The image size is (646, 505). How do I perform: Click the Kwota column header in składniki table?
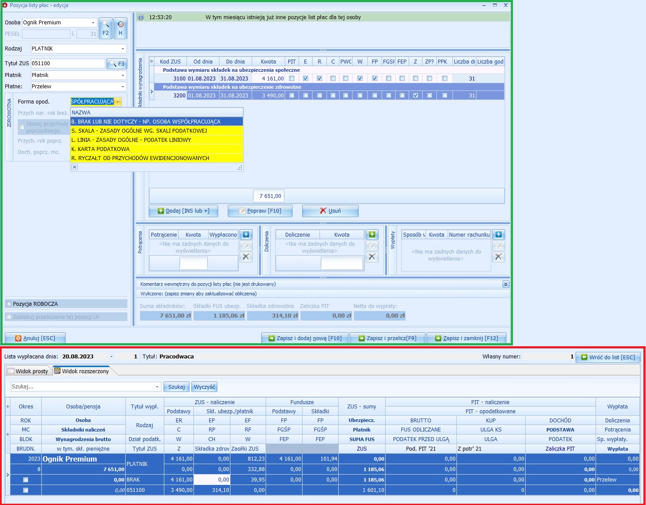(x=268, y=61)
